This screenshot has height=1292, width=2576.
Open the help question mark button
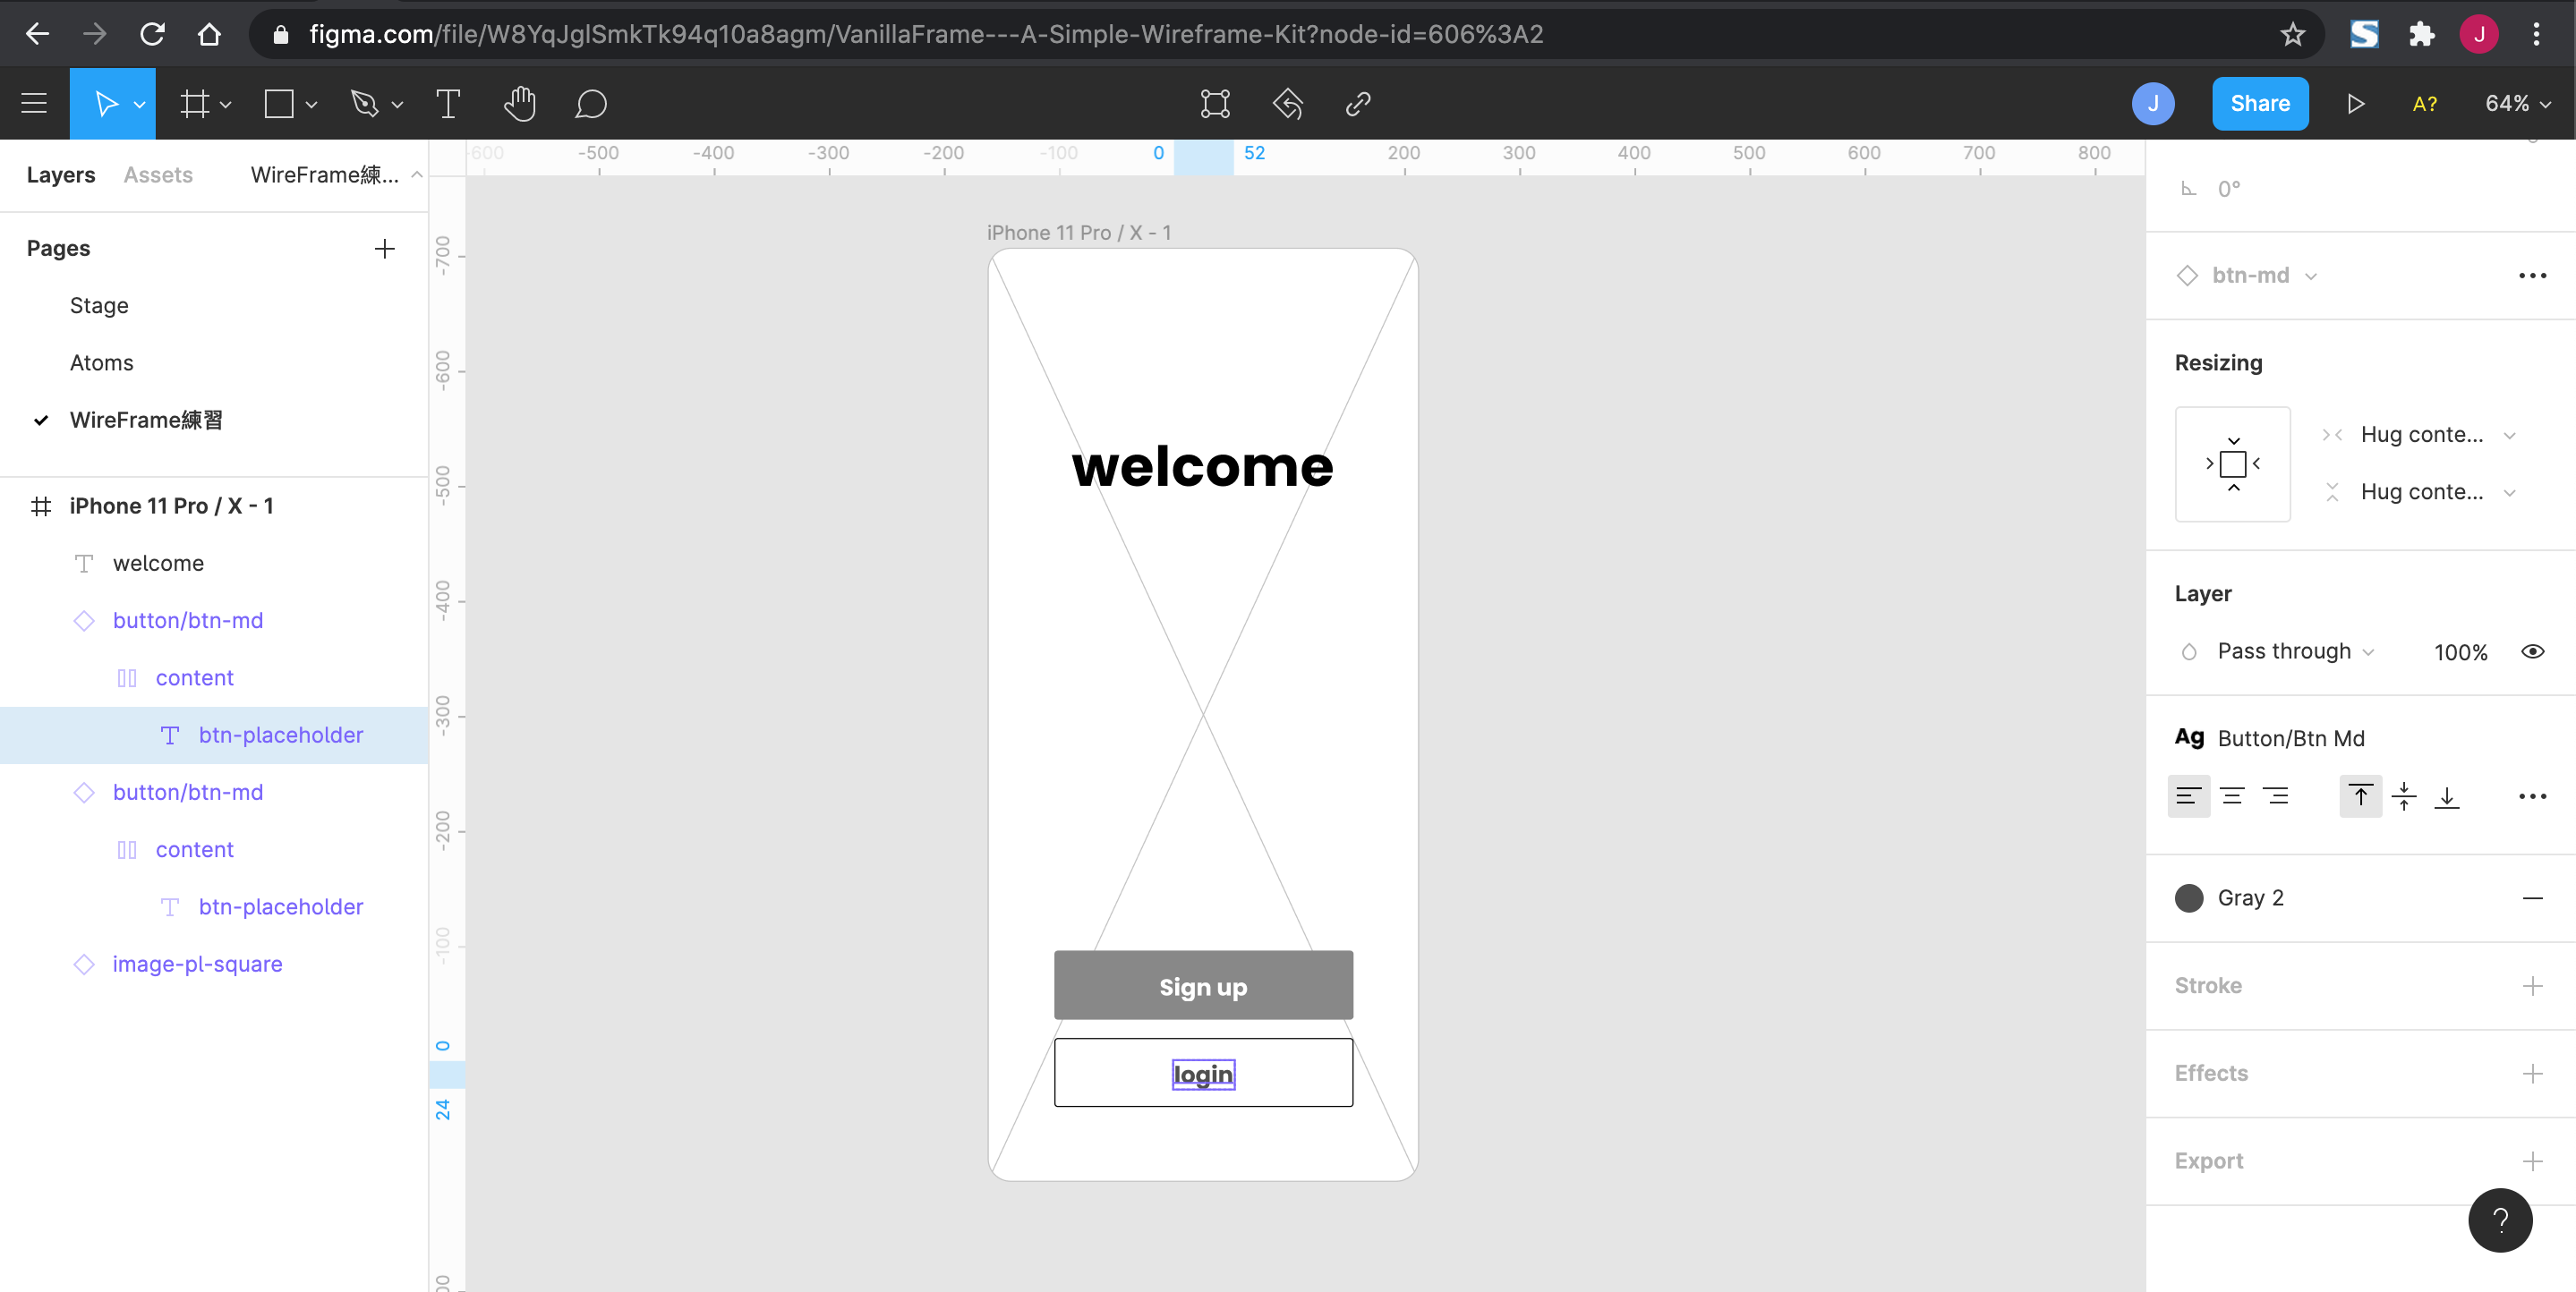tap(2499, 1220)
